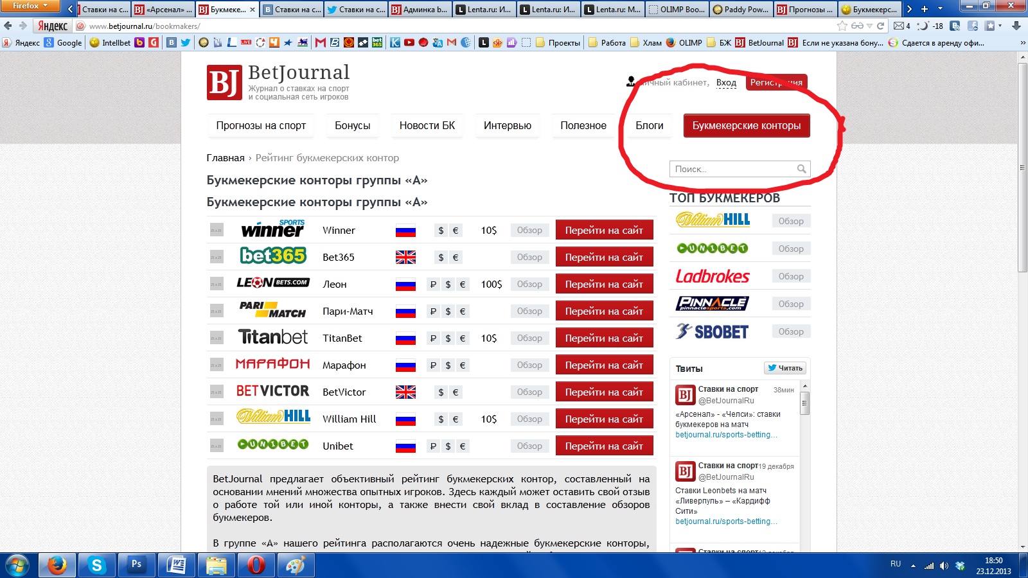The width and height of the screenshot is (1028, 578).
Task: Open the downloads arrow icon
Action: click(x=1016, y=26)
